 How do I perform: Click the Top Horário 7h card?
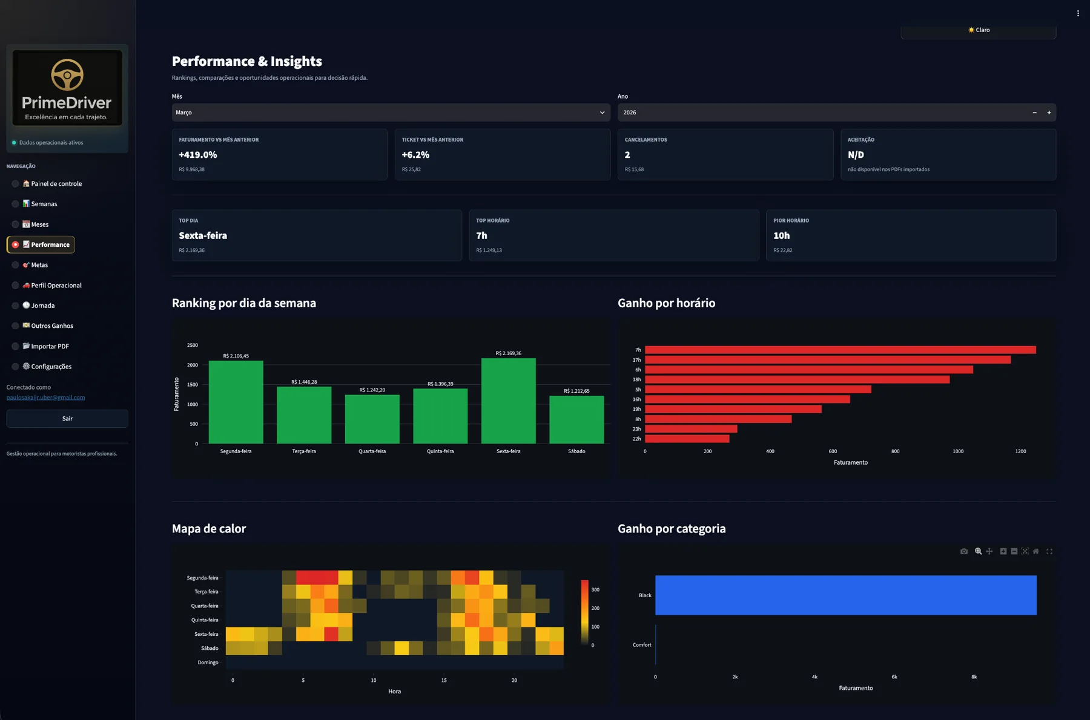[x=614, y=235]
